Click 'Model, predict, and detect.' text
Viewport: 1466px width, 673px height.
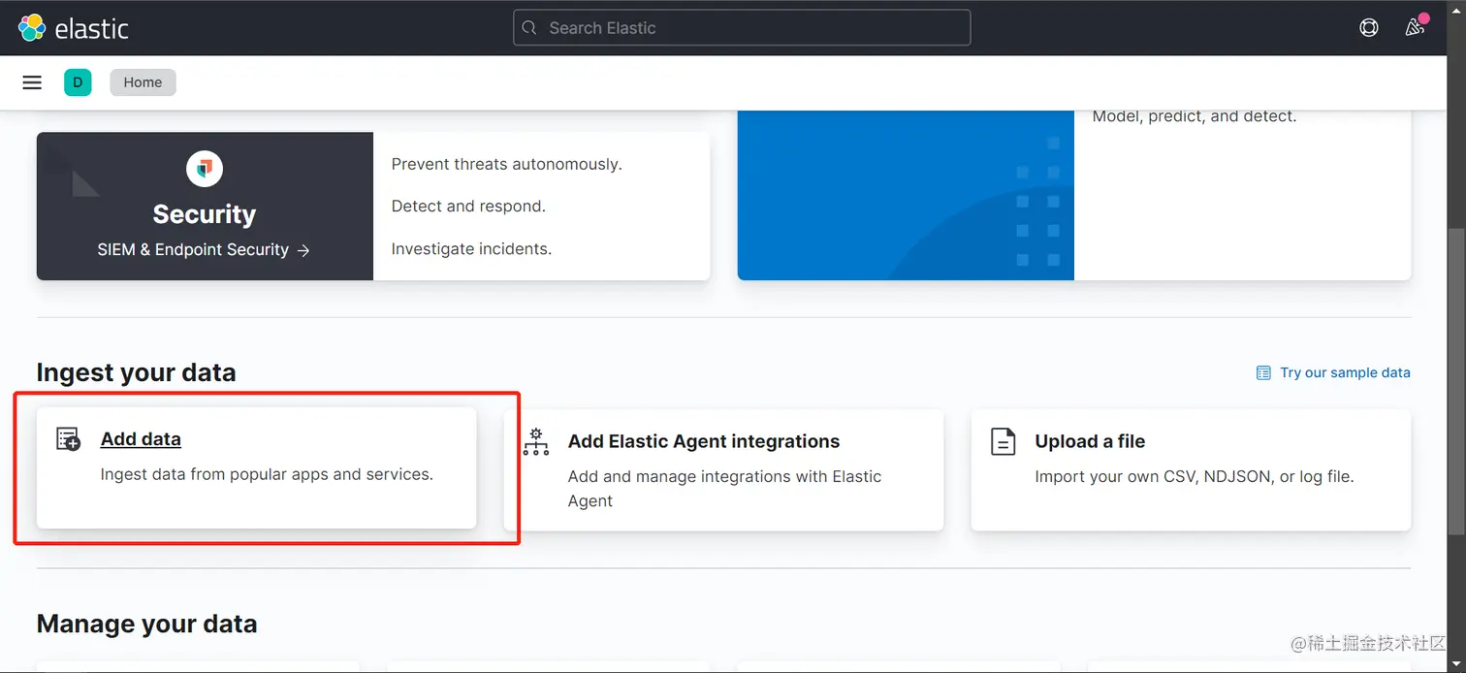1195,116
